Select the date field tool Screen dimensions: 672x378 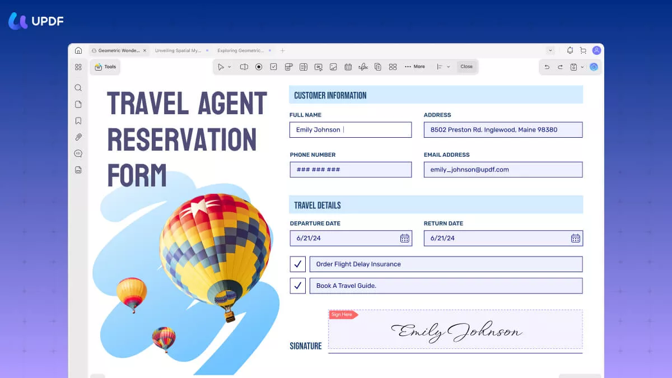[348, 67]
